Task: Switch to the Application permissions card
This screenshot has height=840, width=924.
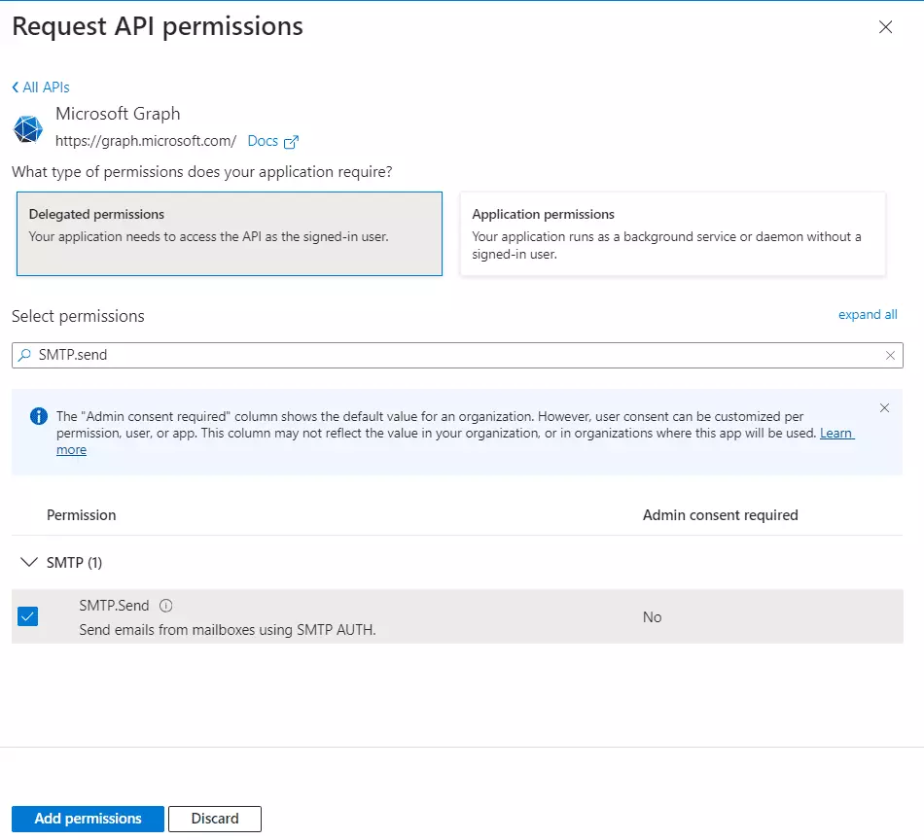Action: (675, 233)
